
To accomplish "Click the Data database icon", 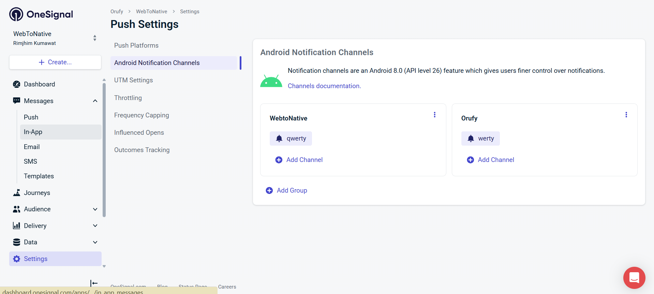I will click(16, 242).
